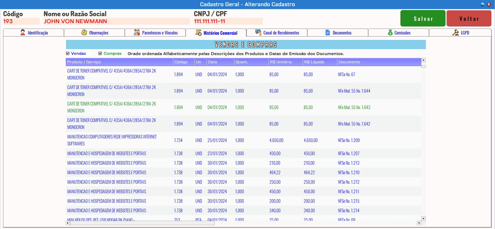495x229 pixels.
Task: Click the Quant. column header
Action: coord(251,62)
